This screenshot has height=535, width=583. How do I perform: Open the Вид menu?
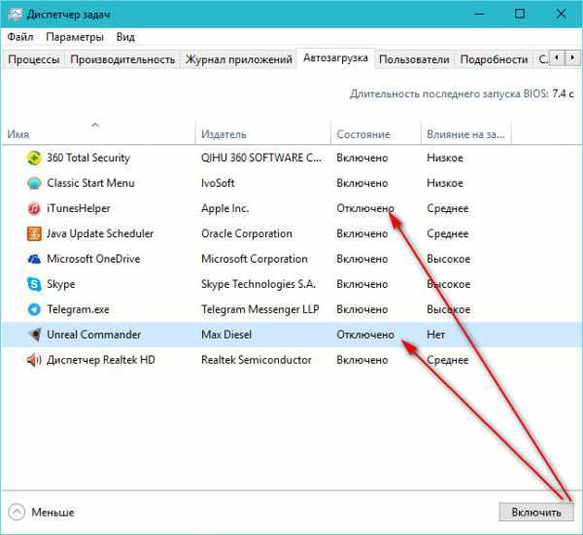tap(125, 37)
